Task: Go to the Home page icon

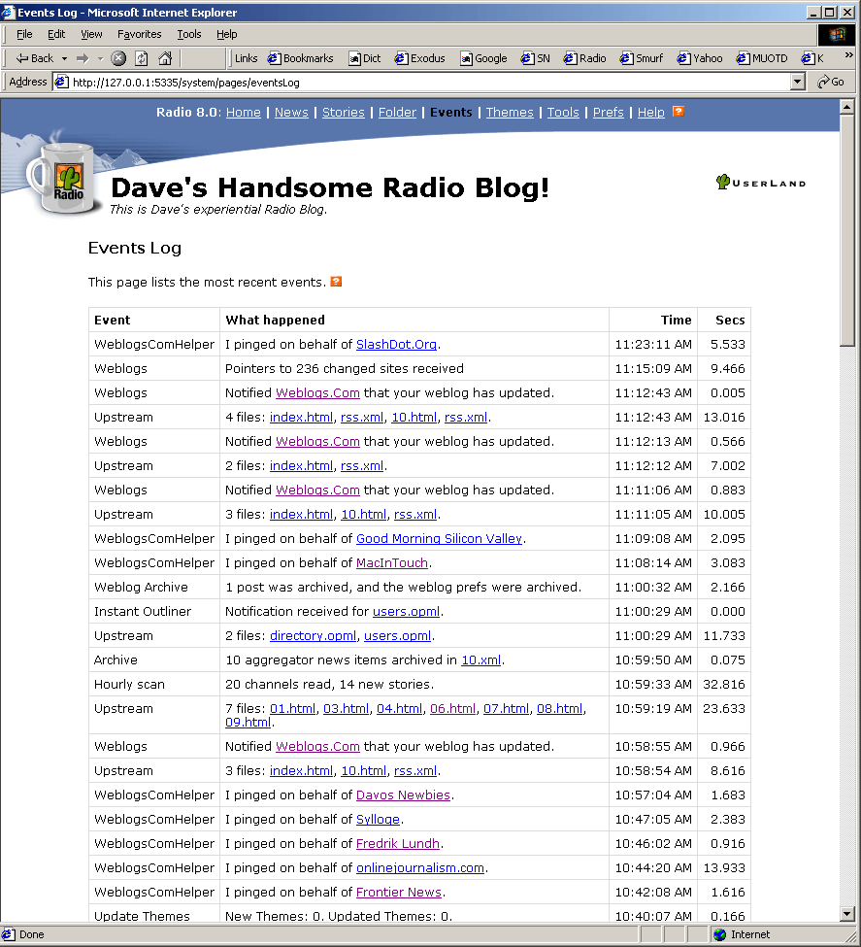Action: tap(165, 58)
